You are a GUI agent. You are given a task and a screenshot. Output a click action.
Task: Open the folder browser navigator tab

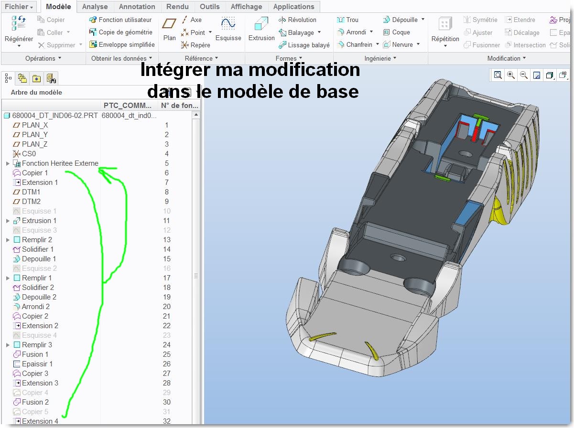(22, 78)
